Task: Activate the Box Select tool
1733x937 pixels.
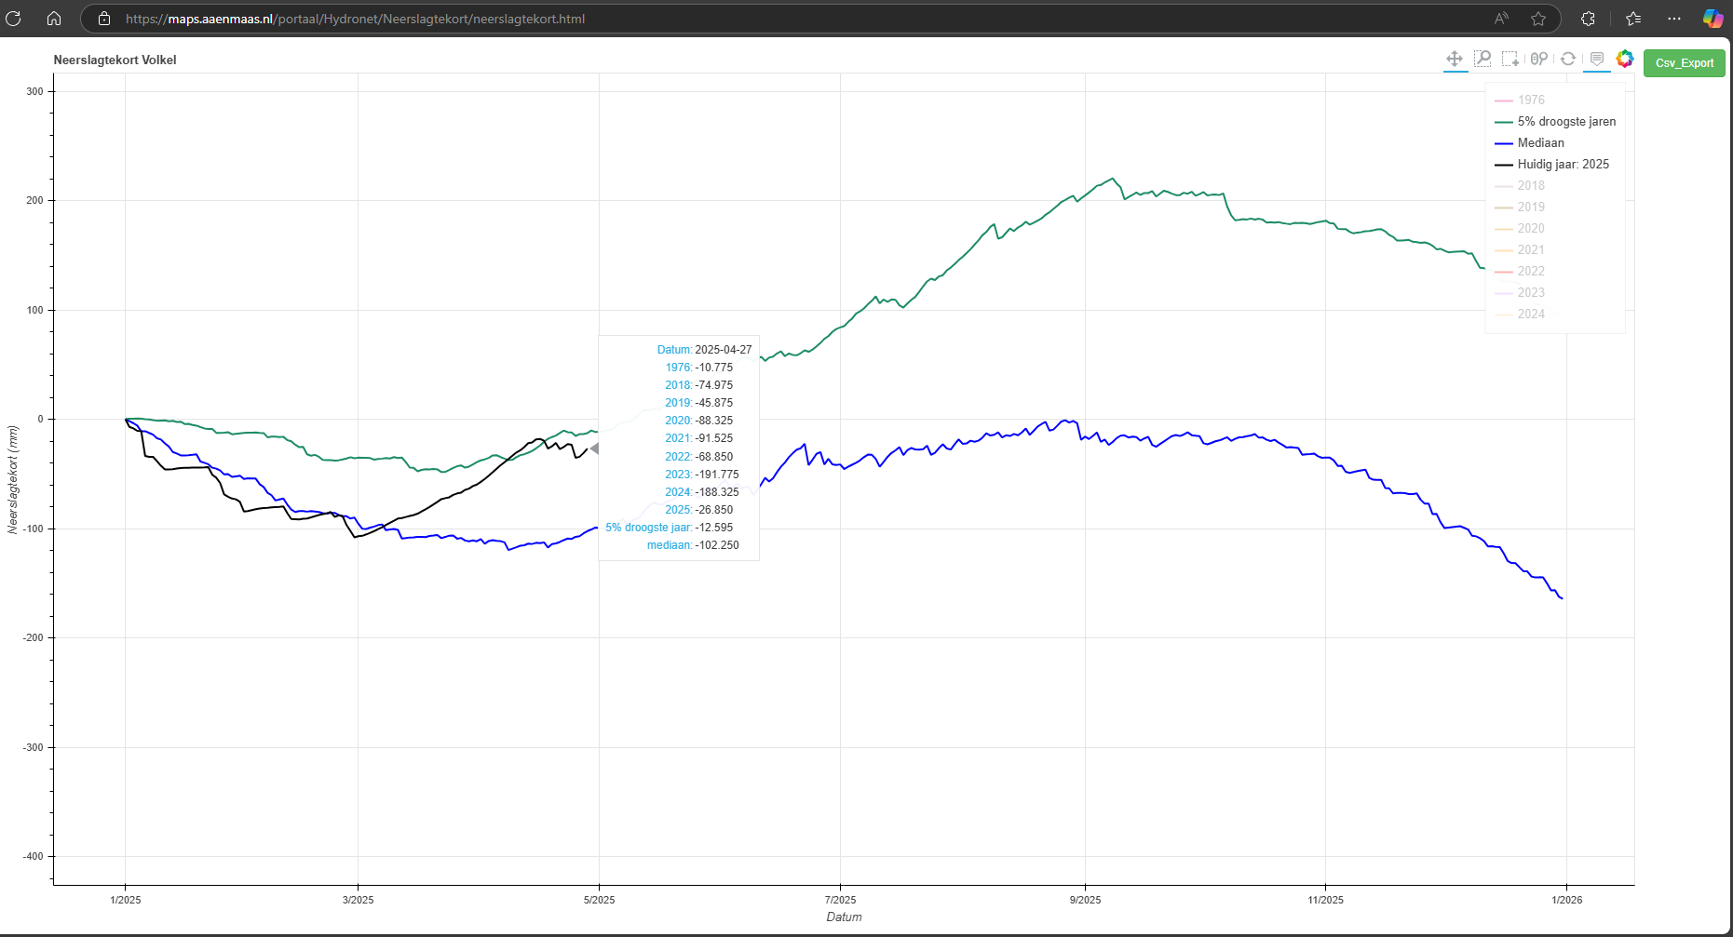Action: pyautogui.click(x=1510, y=59)
